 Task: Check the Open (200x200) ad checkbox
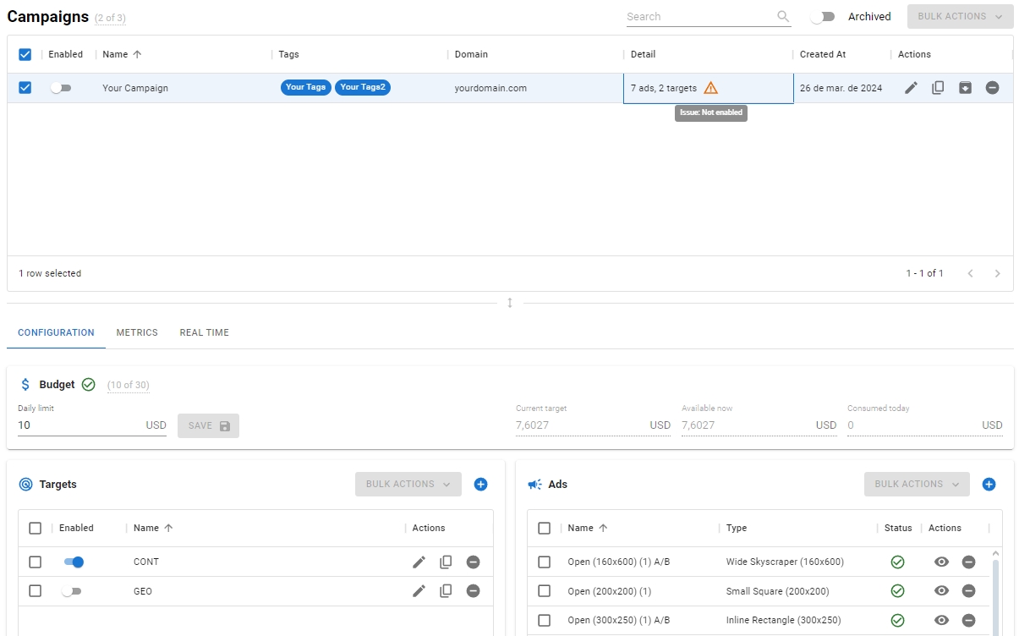[544, 591]
